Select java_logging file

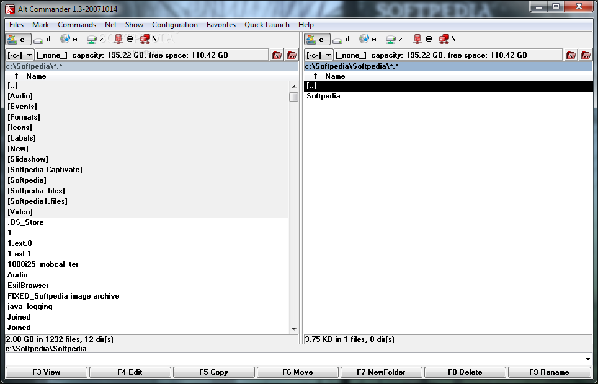(x=147, y=307)
